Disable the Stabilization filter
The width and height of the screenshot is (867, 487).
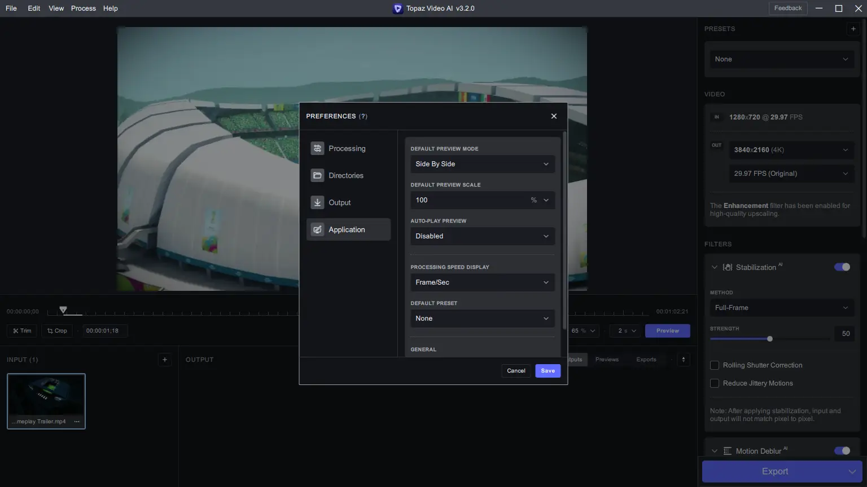click(842, 267)
